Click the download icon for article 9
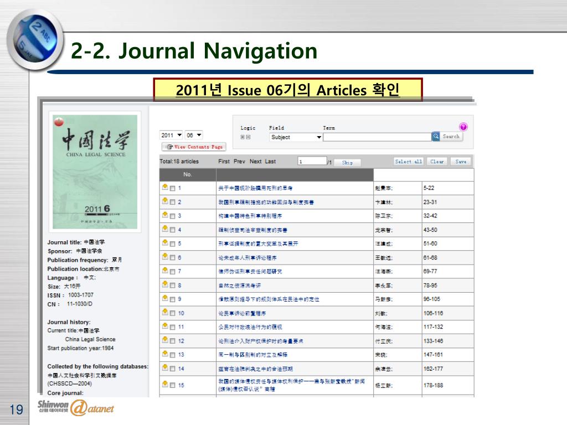 (x=164, y=298)
